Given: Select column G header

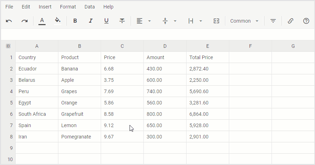Looking at the screenshot, I should [293, 46].
